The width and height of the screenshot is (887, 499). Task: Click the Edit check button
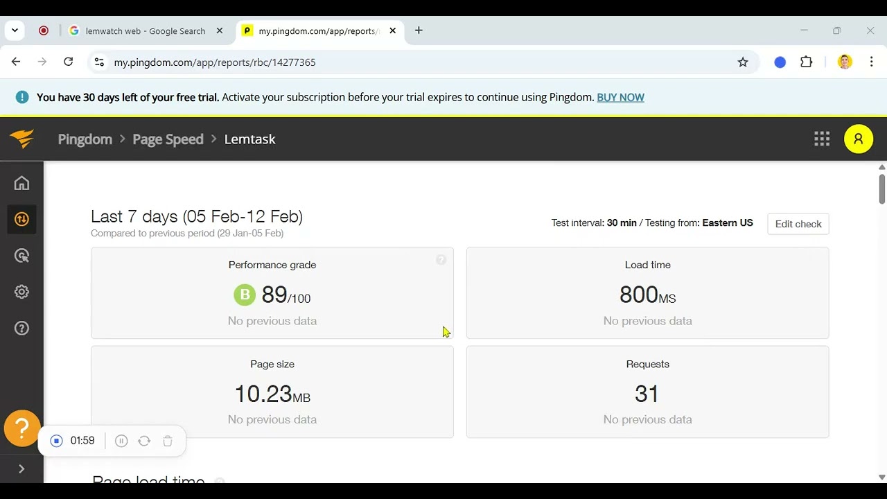pos(798,224)
